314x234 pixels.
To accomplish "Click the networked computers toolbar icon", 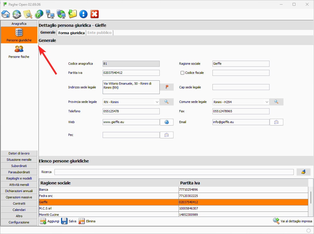I will coord(50,14).
